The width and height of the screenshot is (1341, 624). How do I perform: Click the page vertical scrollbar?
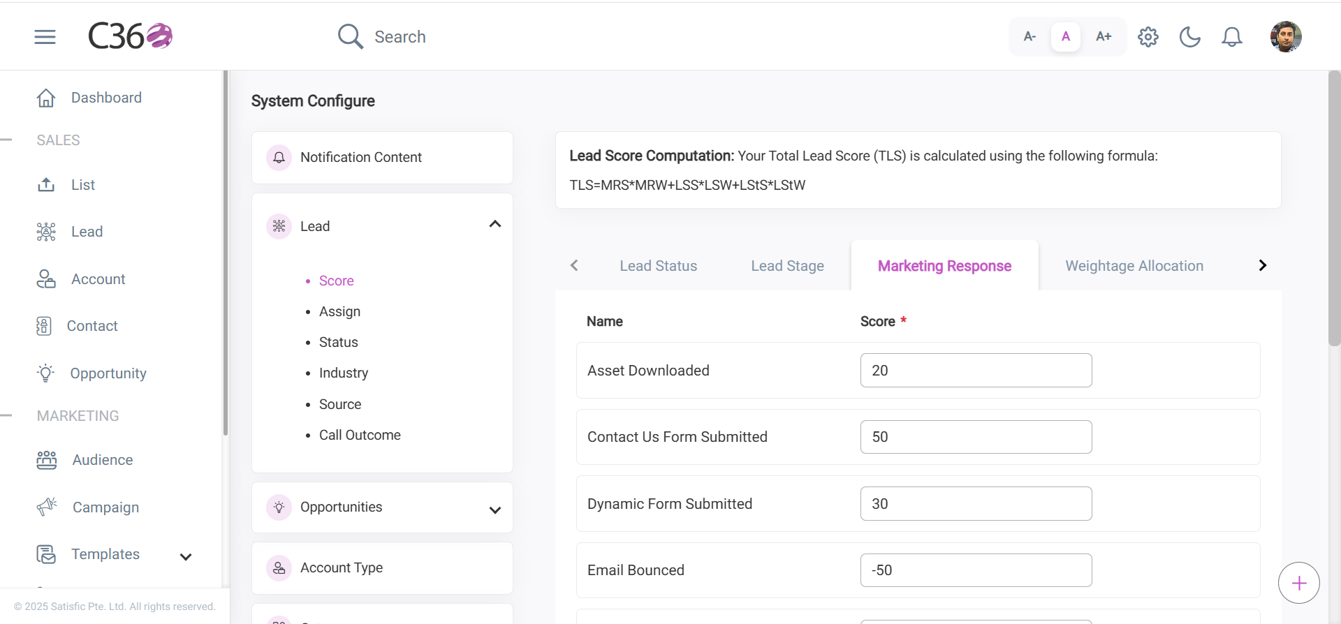tap(1334, 208)
